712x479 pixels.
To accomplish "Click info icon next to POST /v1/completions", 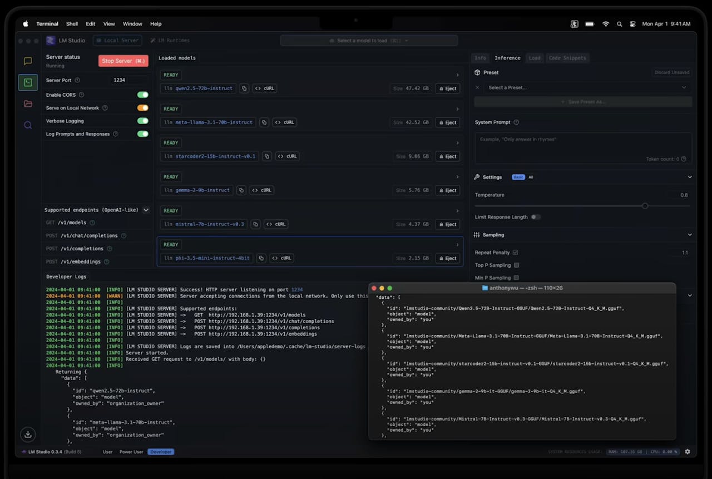I will click(109, 249).
